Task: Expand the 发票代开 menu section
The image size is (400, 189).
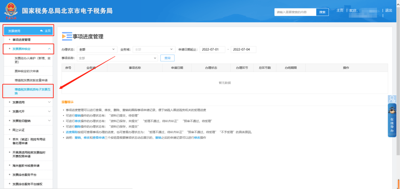Action: 49,111
